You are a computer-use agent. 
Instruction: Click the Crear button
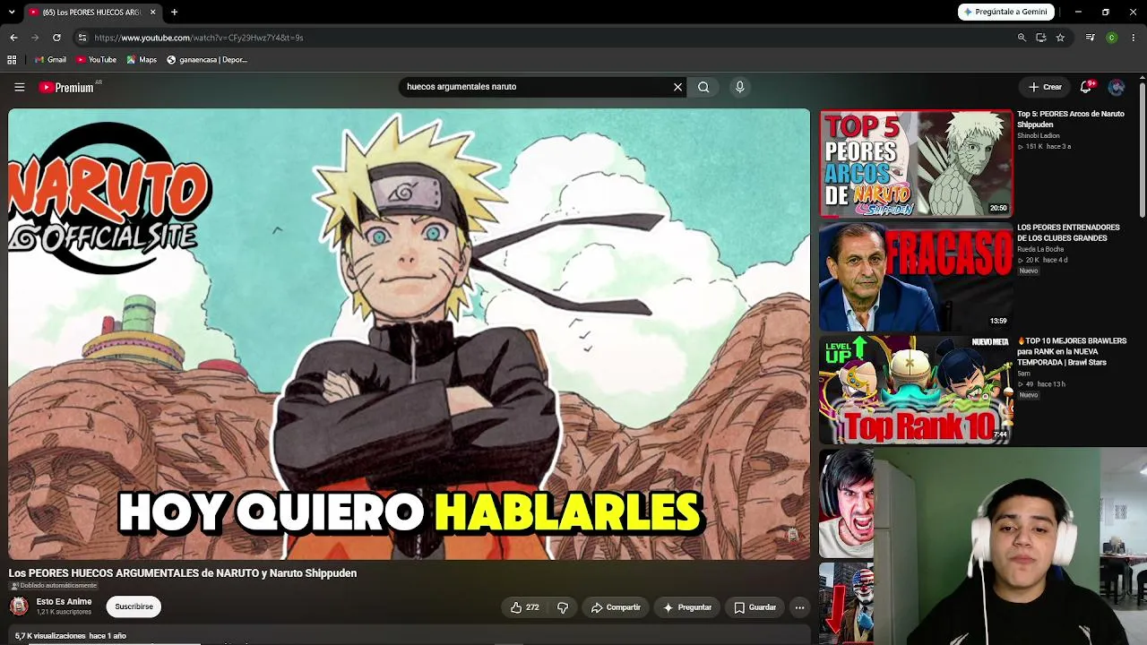click(1045, 87)
